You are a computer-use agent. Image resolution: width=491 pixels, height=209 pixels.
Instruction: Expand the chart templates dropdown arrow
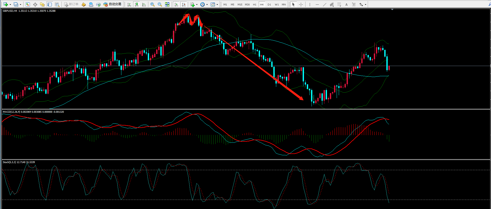click(217, 4)
